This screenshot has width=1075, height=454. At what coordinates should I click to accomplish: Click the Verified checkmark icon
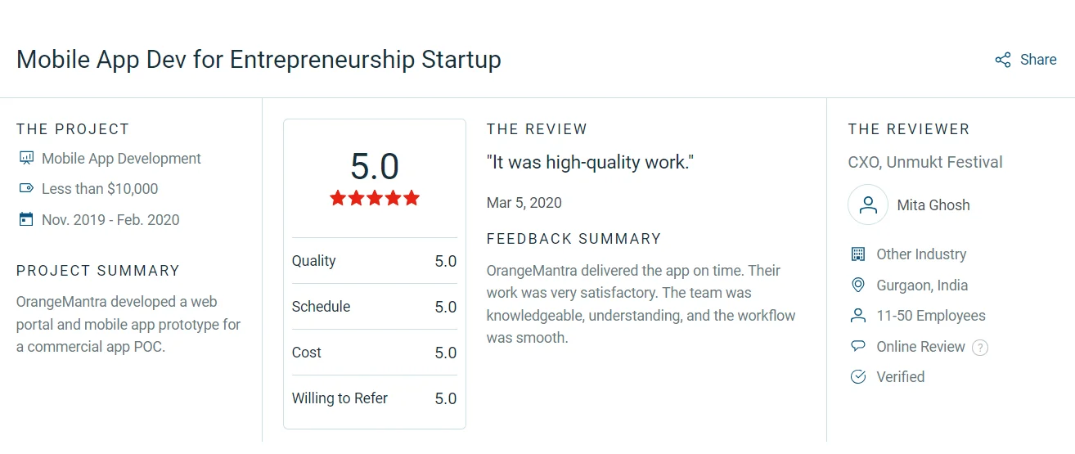point(858,377)
